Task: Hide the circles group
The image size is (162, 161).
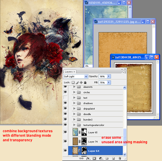Action: click(65, 92)
